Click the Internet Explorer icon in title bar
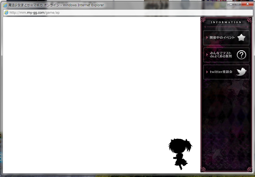 coord(5,5)
